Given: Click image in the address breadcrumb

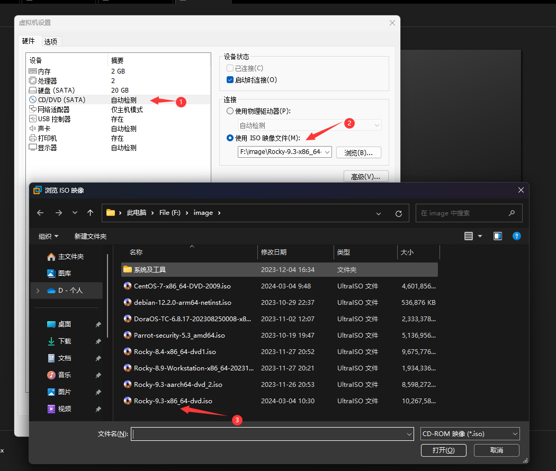Looking at the screenshot, I should (x=203, y=213).
